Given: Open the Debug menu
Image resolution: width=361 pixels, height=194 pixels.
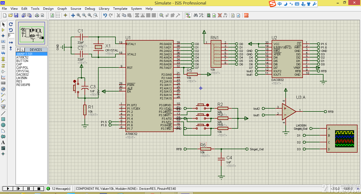Looking at the screenshot, I should pyautogui.click(x=90, y=8).
